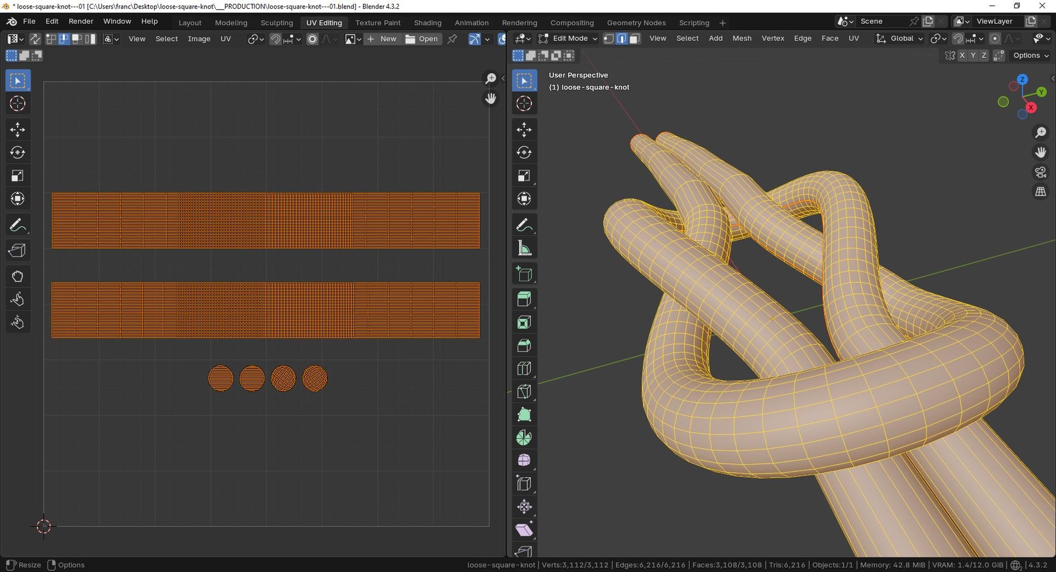Toggle X mirror in 3D viewport
This screenshot has width=1056, height=572.
point(962,56)
